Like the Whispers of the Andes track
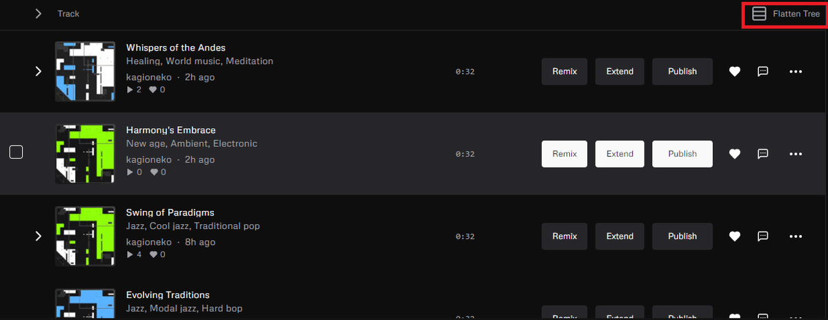Viewport: 828px width, 320px height. (x=735, y=72)
